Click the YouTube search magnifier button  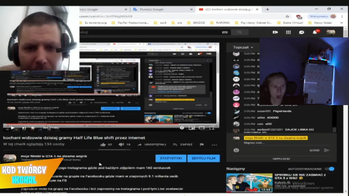(239, 32)
